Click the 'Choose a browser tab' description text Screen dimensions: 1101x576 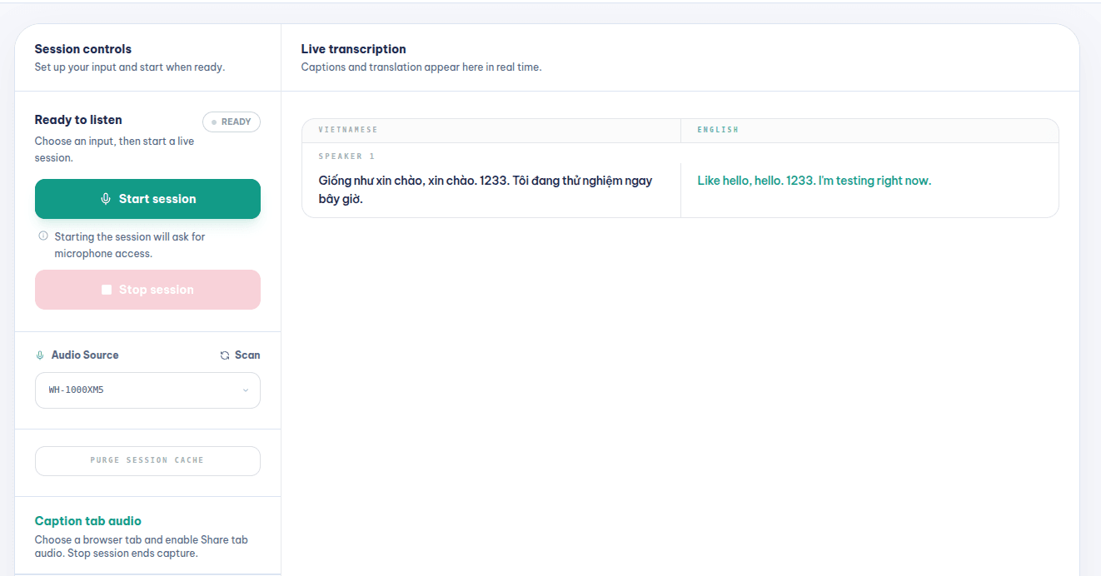click(x=142, y=546)
